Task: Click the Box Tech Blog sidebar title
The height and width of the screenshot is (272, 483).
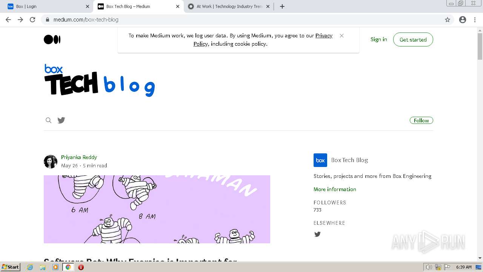Action: (349, 160)
